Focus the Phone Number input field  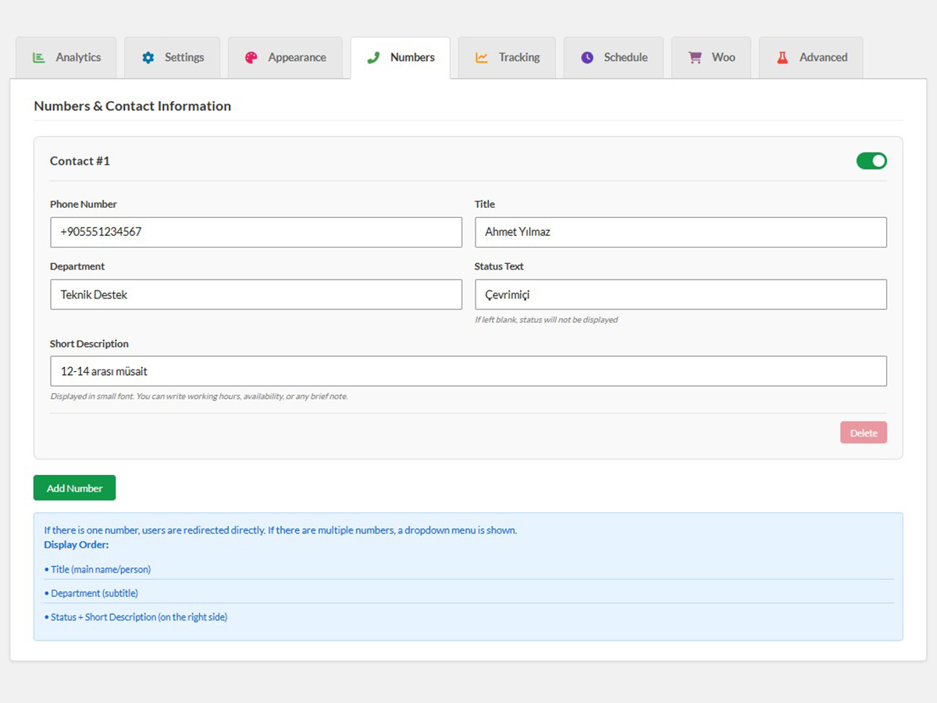pos(256,232)
